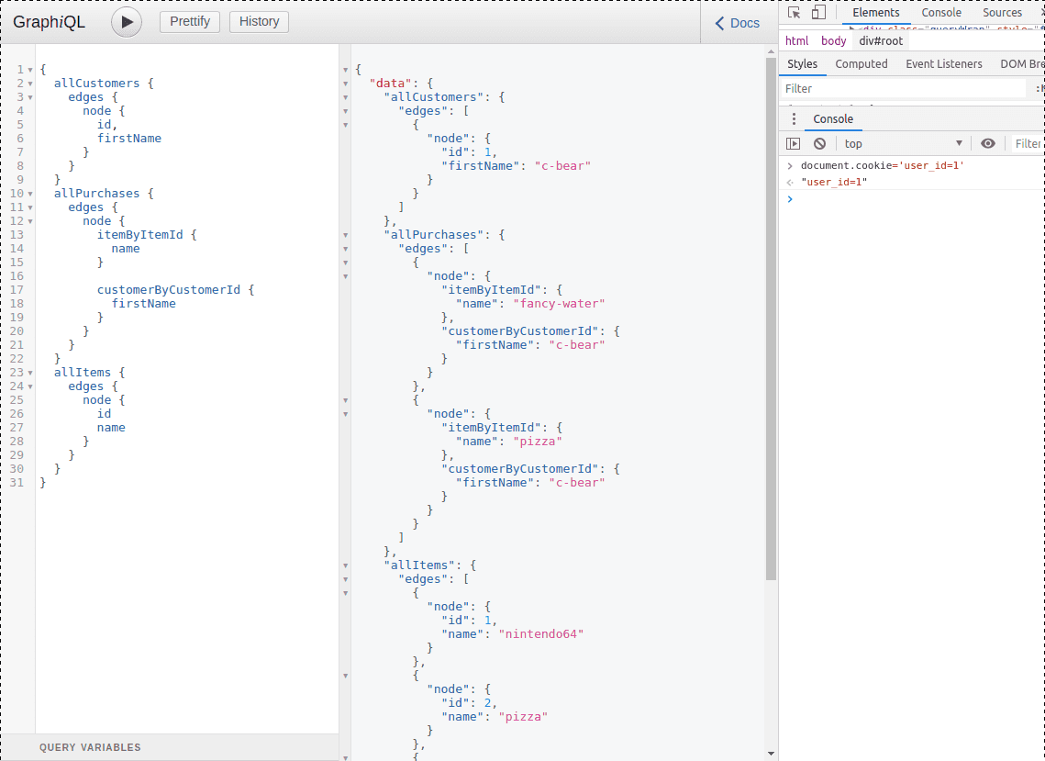This screenshot has width=1045, height=761.
Task: Fold the allPurchases block on line 10
Action: tap(29, 194)
